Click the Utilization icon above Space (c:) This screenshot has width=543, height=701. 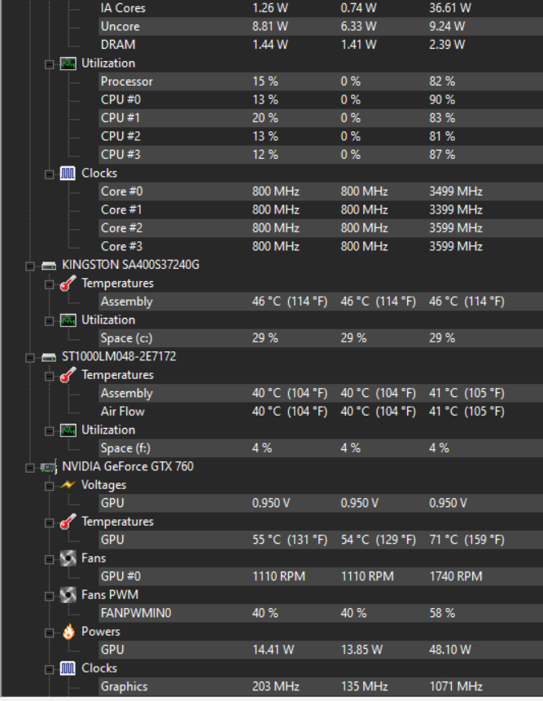(x=68, y=320)
